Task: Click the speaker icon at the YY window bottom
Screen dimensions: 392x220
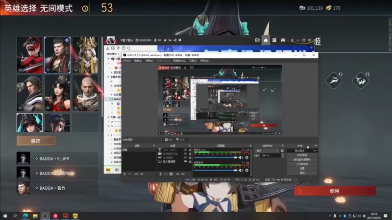Action: [x=117, y=170]
